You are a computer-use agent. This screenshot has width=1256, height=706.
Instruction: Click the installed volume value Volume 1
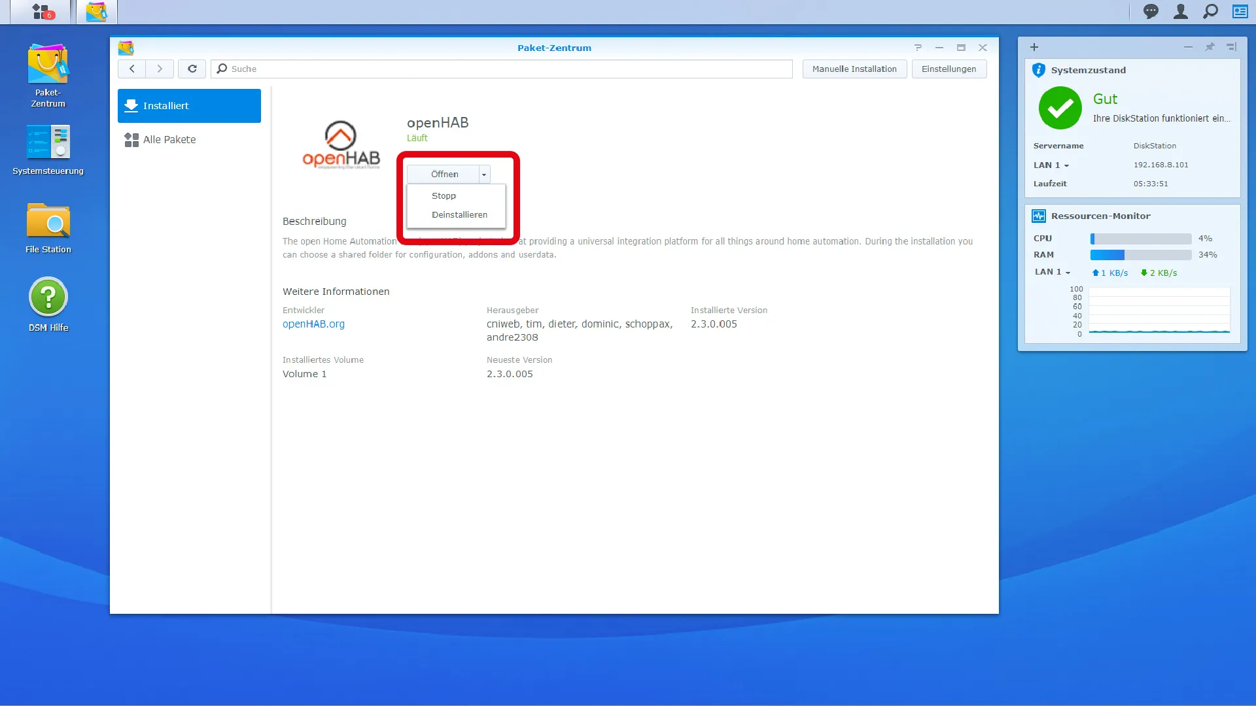pyautogui.click(x=304, y=374)
